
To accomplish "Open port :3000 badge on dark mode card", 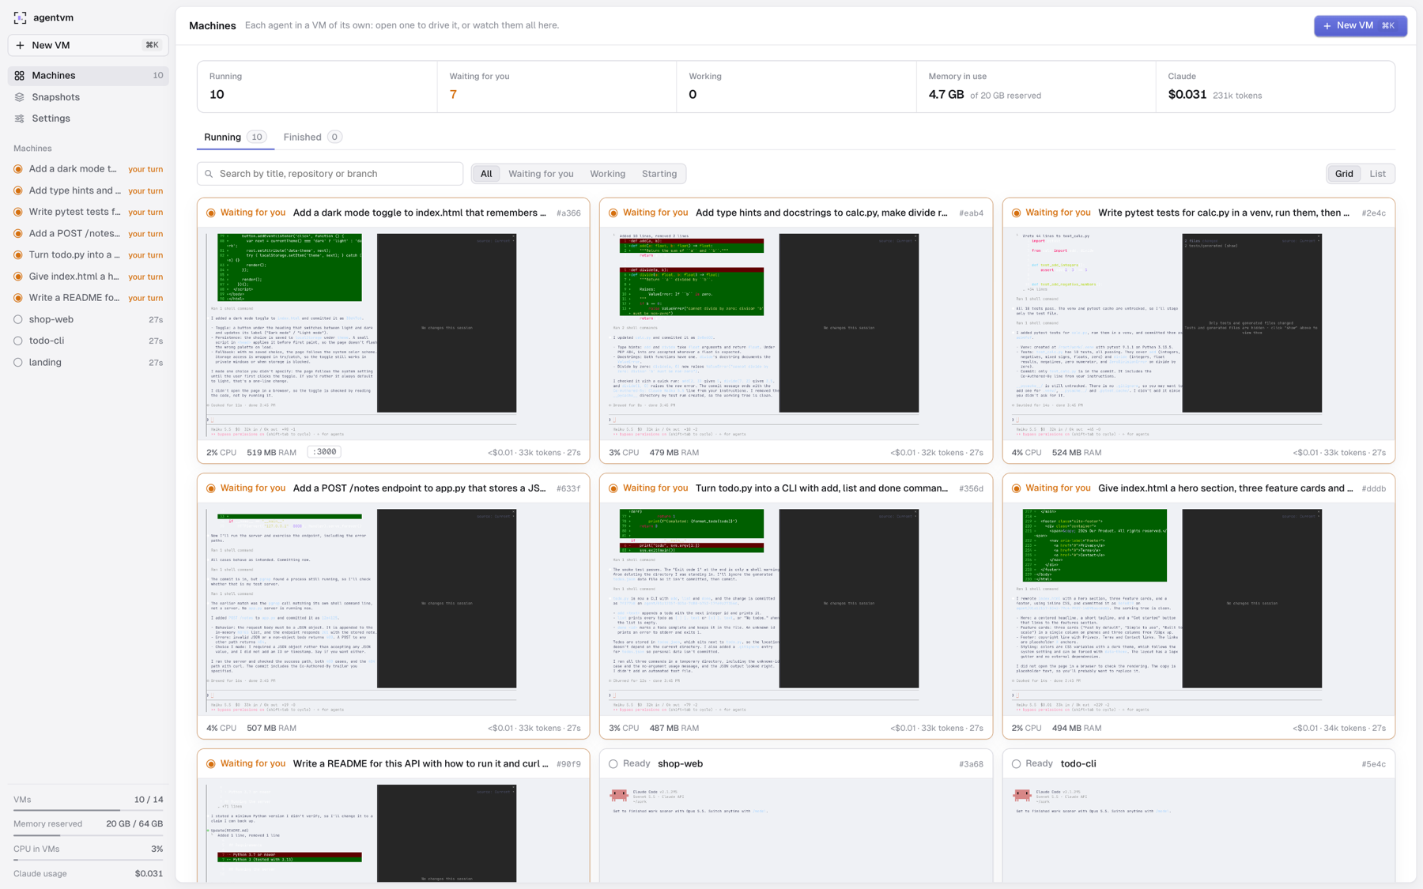I will (x=324, y=452).
